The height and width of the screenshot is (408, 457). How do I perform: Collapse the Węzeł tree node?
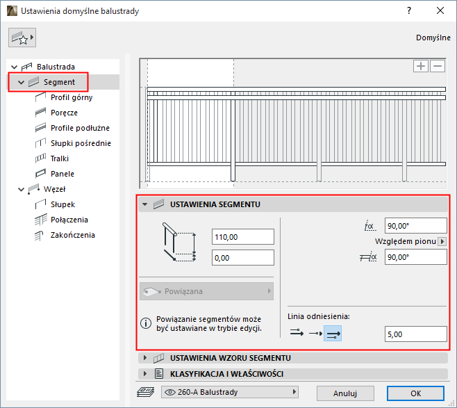point(21,189)
